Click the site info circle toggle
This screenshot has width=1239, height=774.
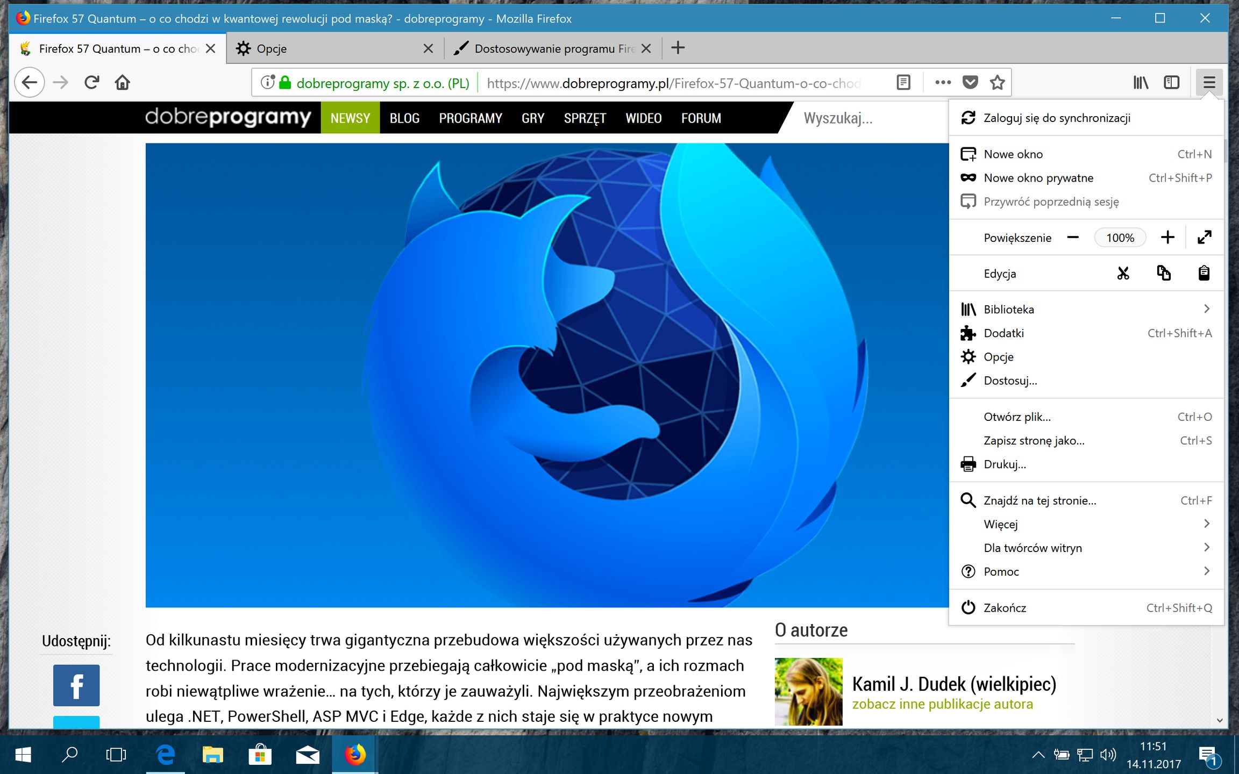[x=267, y=82]
